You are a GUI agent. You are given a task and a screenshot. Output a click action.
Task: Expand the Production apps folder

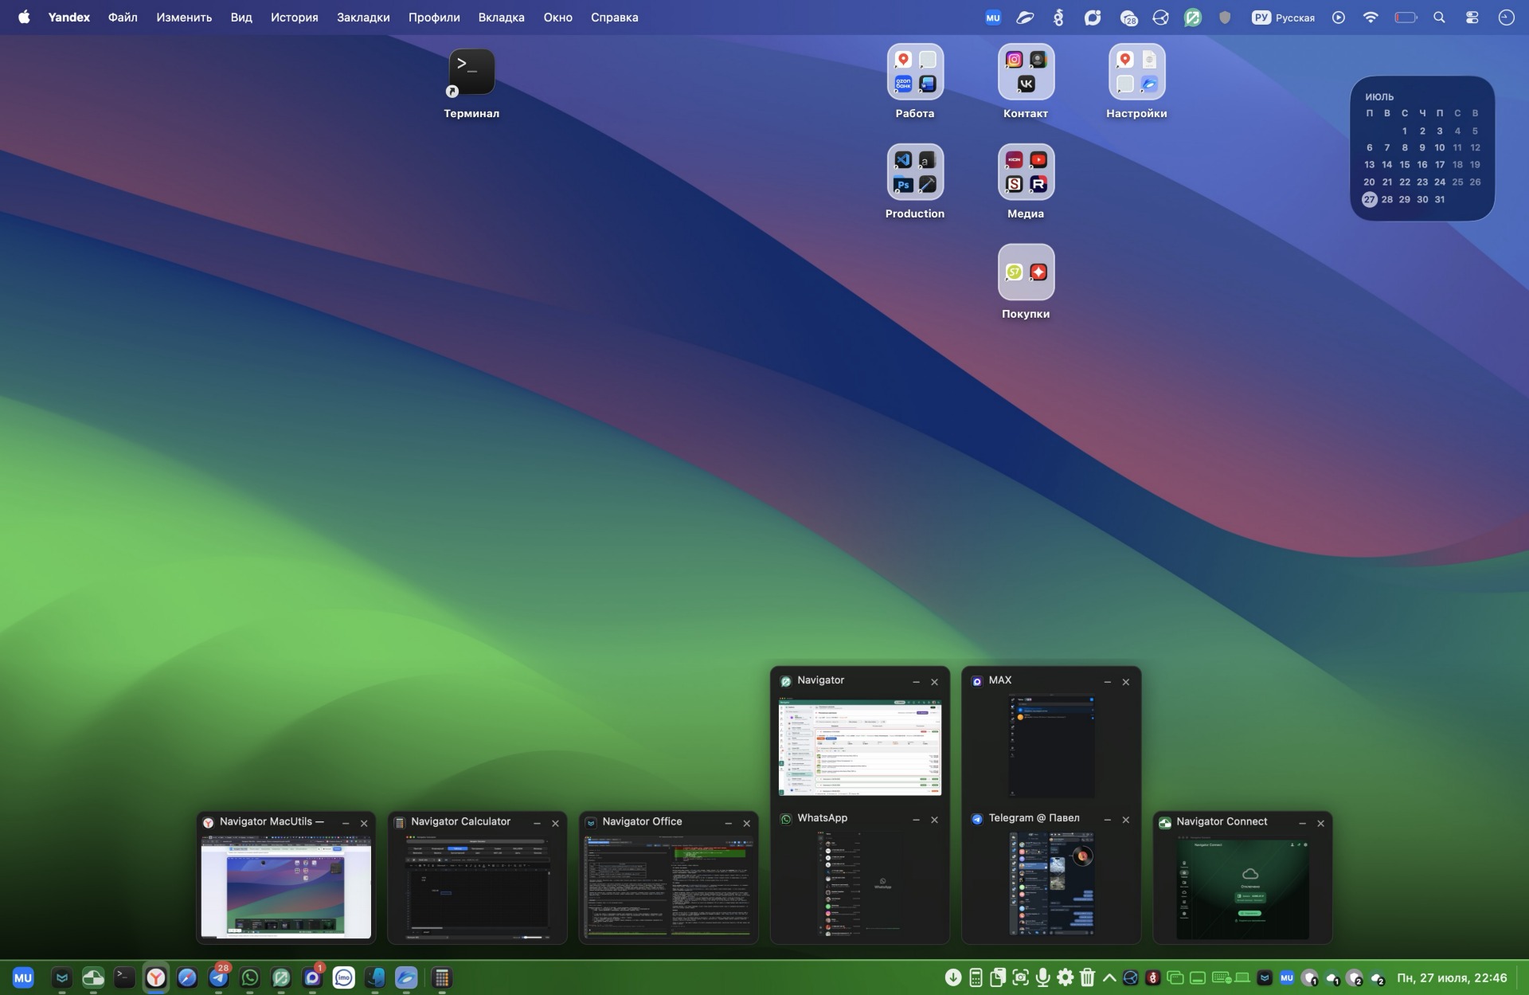click(915, 182)
